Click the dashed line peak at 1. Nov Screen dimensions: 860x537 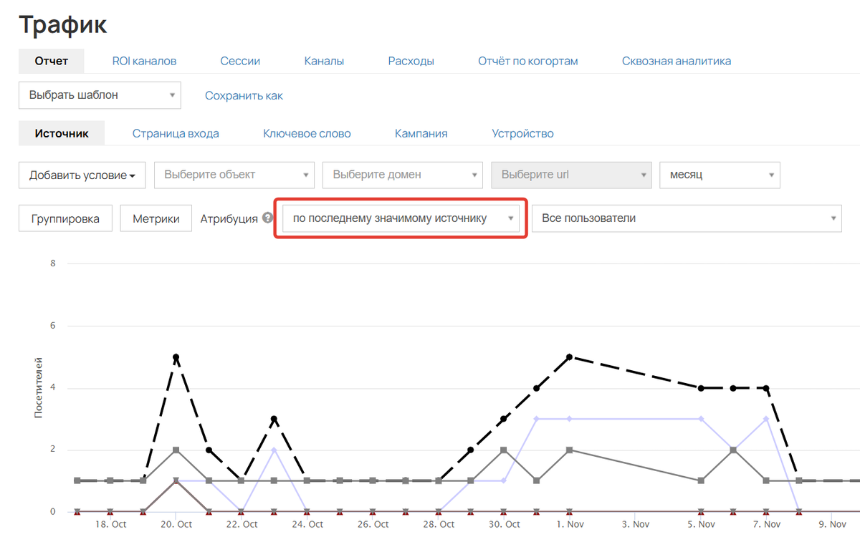pyautogui.click(x=569, y=357)
